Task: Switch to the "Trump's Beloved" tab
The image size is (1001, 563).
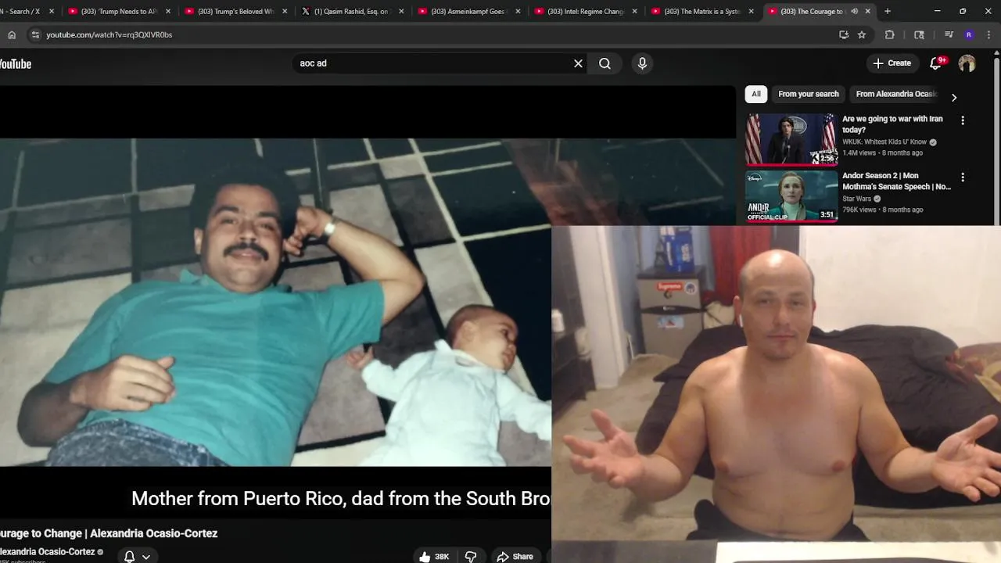Action: [x=235, y=12]
